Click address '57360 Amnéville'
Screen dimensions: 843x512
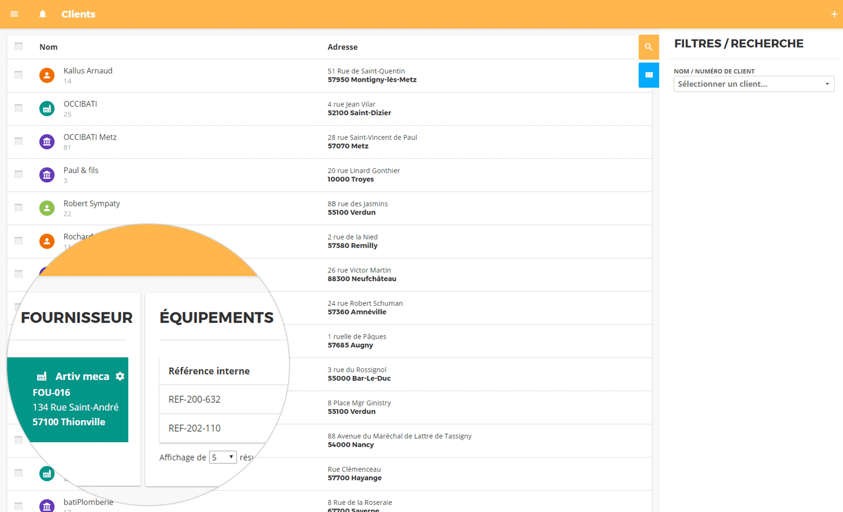(x=357, y=312)
